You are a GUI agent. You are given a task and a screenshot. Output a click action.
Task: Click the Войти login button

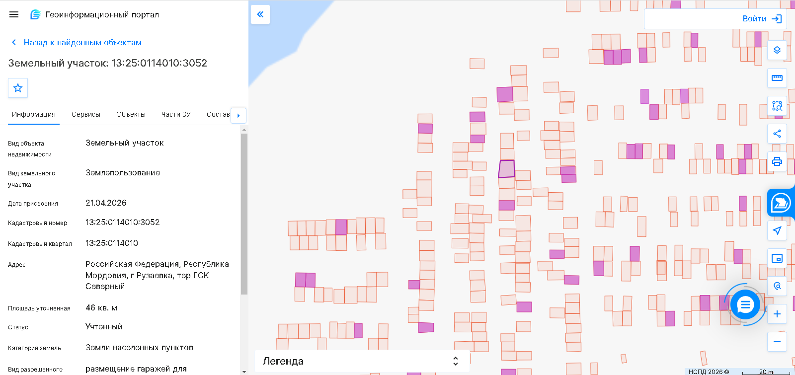coord(762,19)
